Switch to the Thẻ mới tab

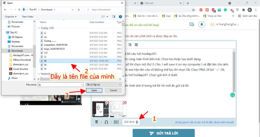click(160, 3)
